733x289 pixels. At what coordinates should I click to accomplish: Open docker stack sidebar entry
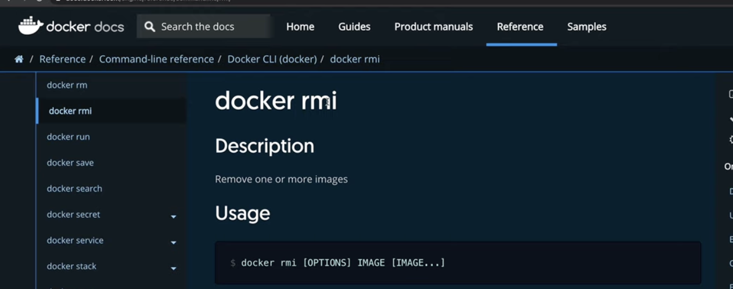point(71,266)
